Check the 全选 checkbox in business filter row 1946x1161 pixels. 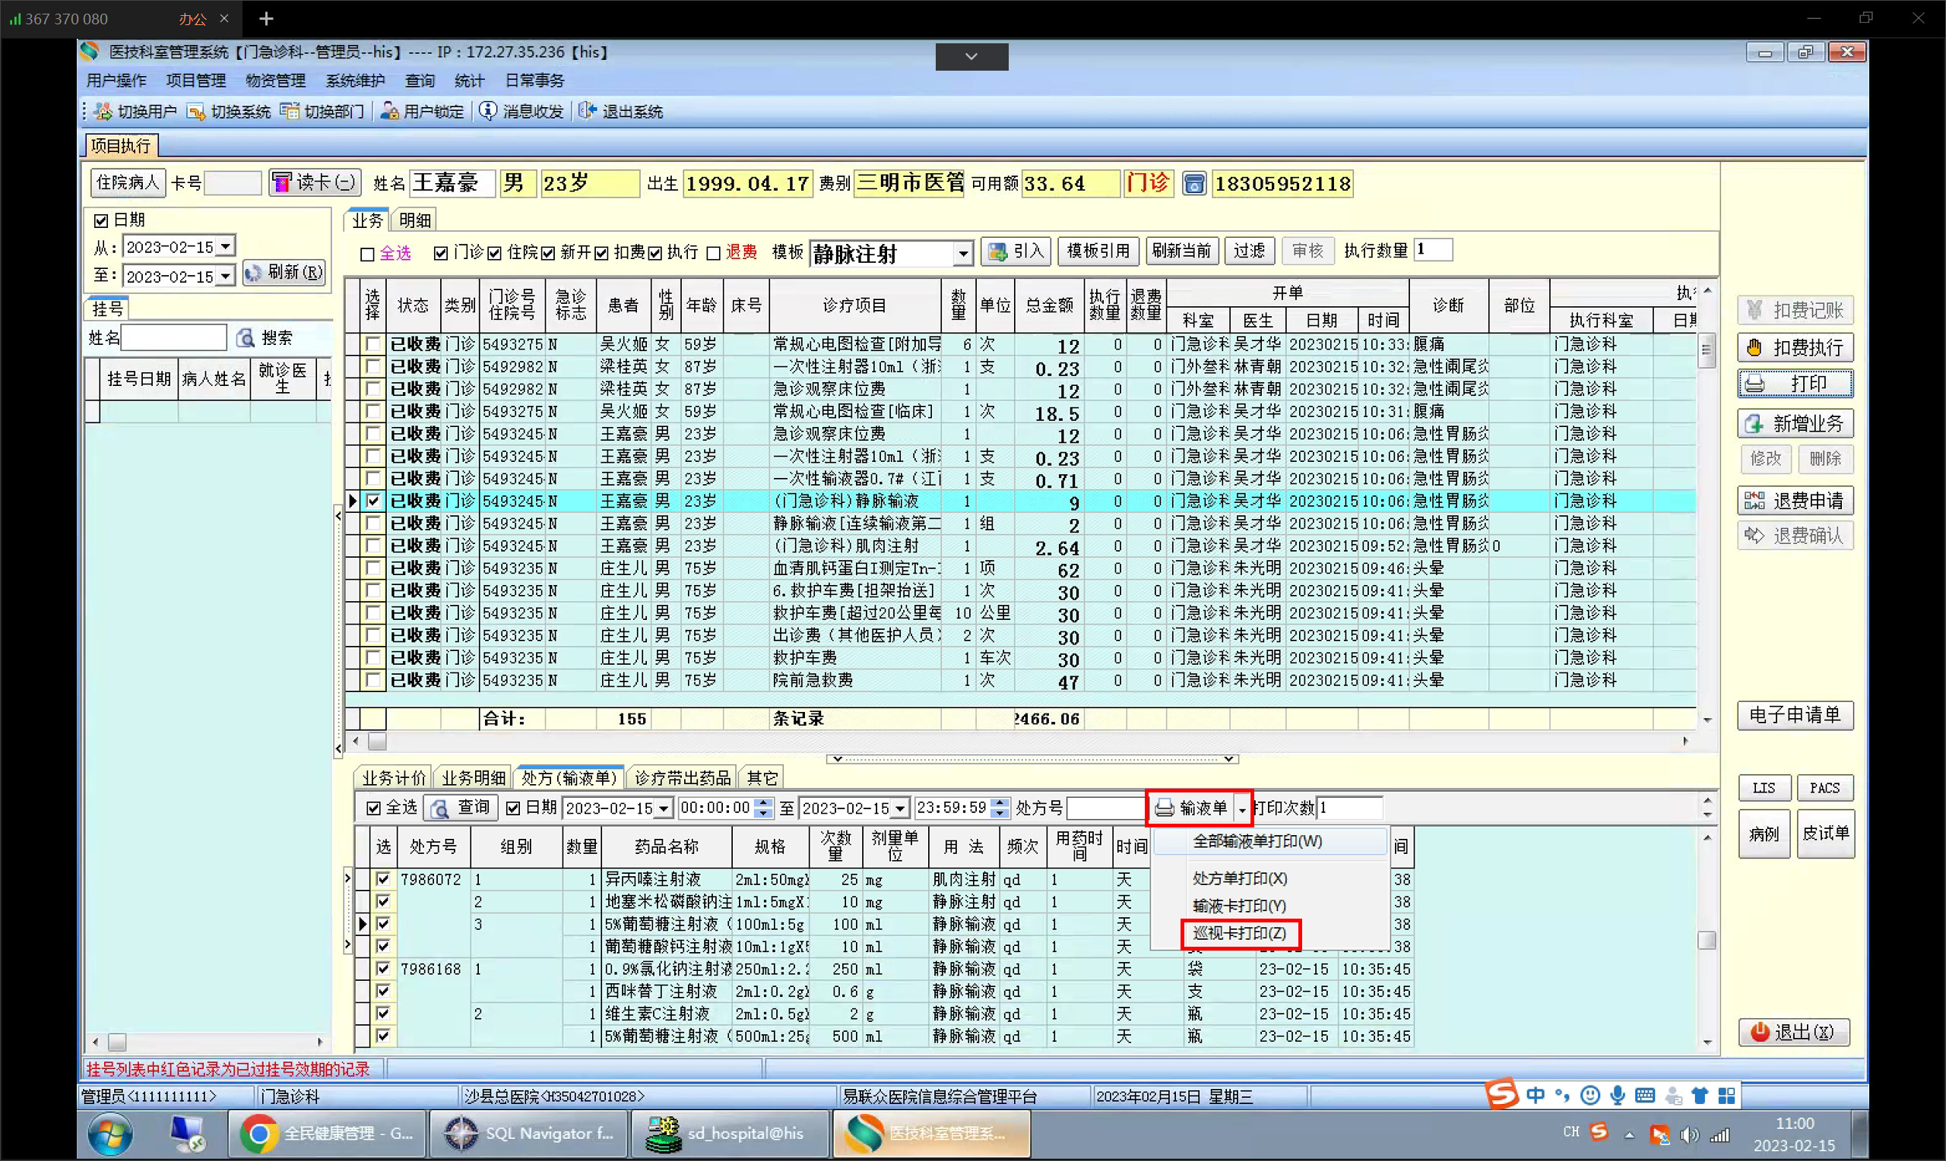point(368,254)
